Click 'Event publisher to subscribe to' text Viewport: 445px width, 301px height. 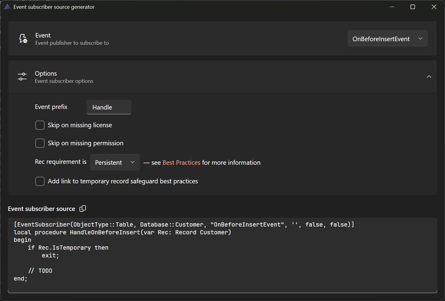click(72, 43)
